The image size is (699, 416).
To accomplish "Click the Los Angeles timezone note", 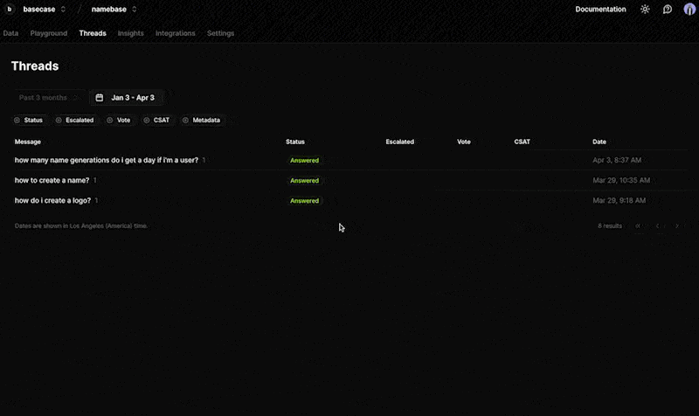I will click(x=81, y=226).
